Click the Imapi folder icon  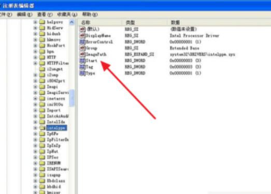click(42, 86)
